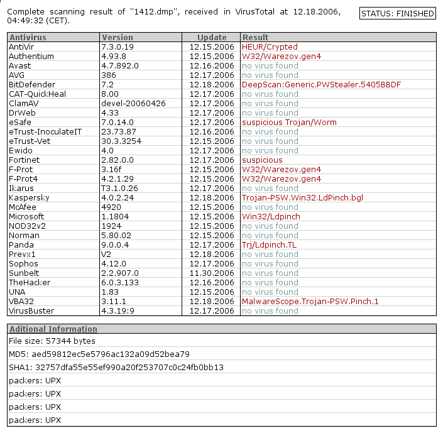
Task: Click suspicious Trojan/Worm result
Action: pos(289,123)
